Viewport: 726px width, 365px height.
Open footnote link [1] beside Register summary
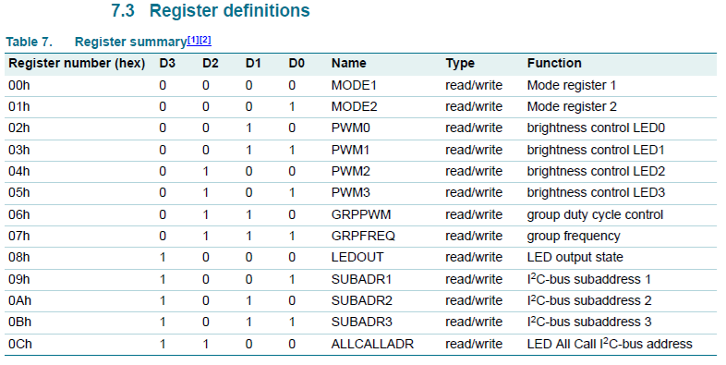(193, 41)
